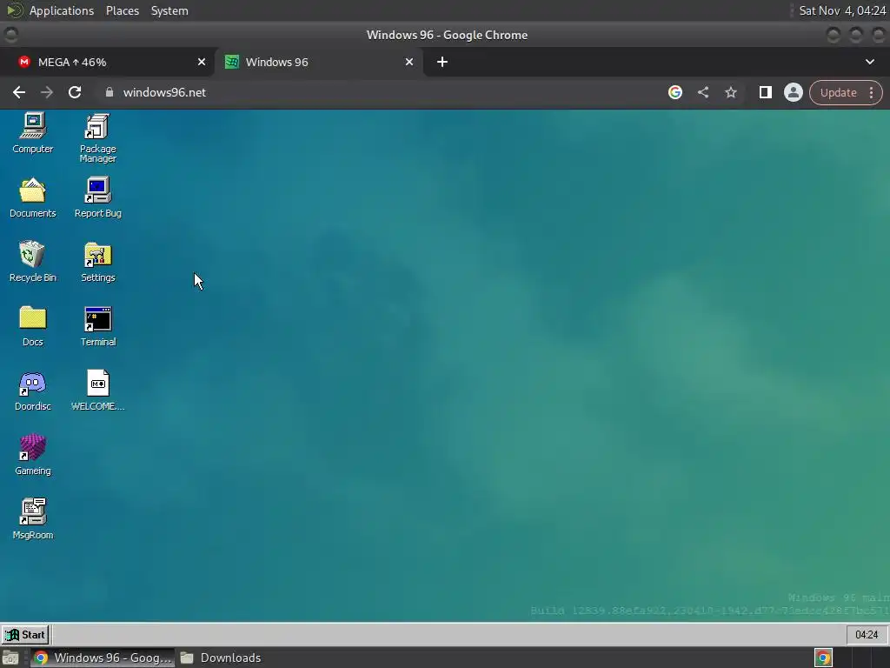Open the Applications menu
This screenshot has height=668, width=890.
[62, 10]
